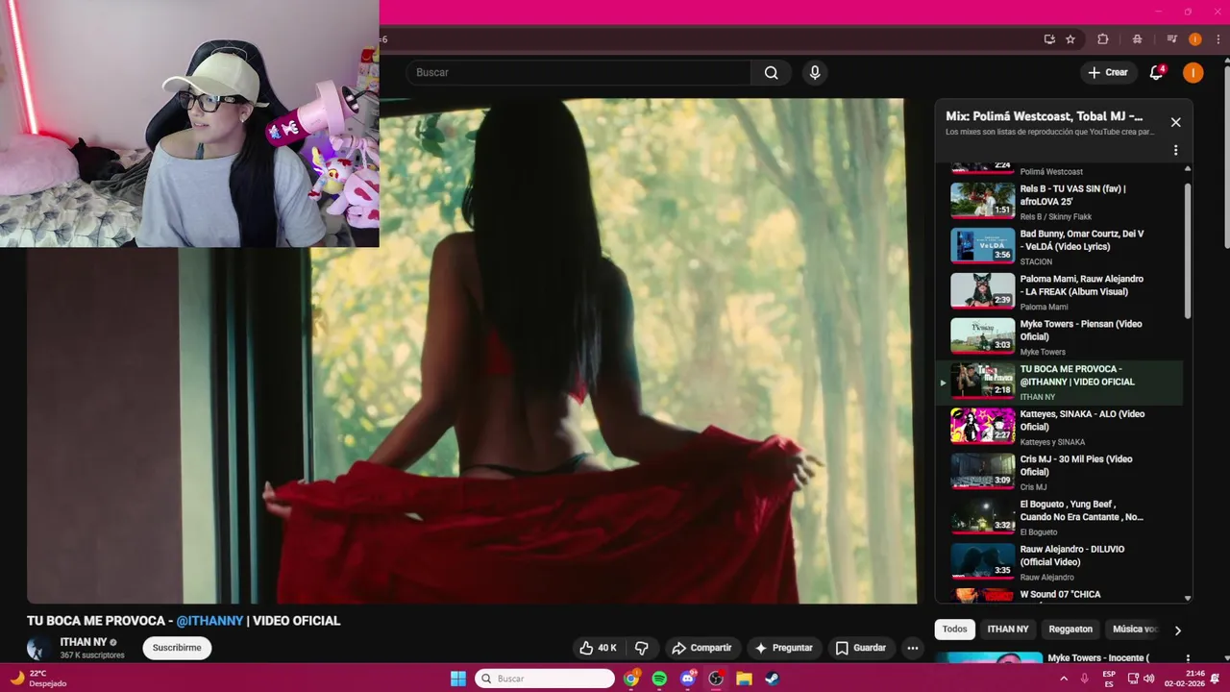The height and width of the screenshot is (692, 1230).
Task: Open ITHAN NY channel avatar
Action: (x=39, y=648)
